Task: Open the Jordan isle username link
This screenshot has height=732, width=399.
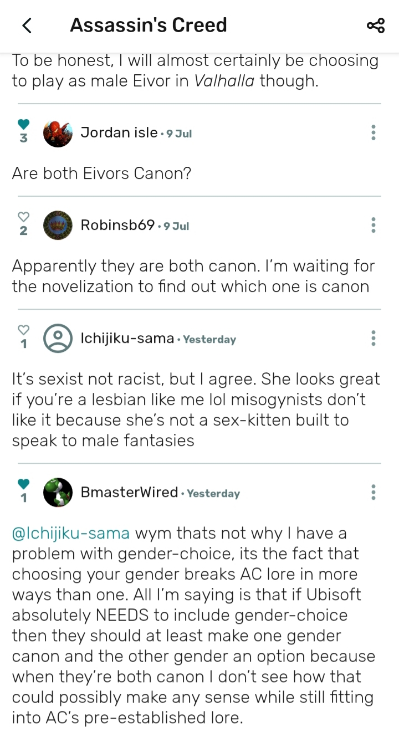Action: 119,132
